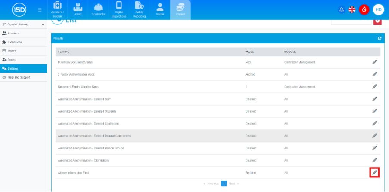Click the Audited value cell
The width and height of the screenshot is (389, 192).
250,74
